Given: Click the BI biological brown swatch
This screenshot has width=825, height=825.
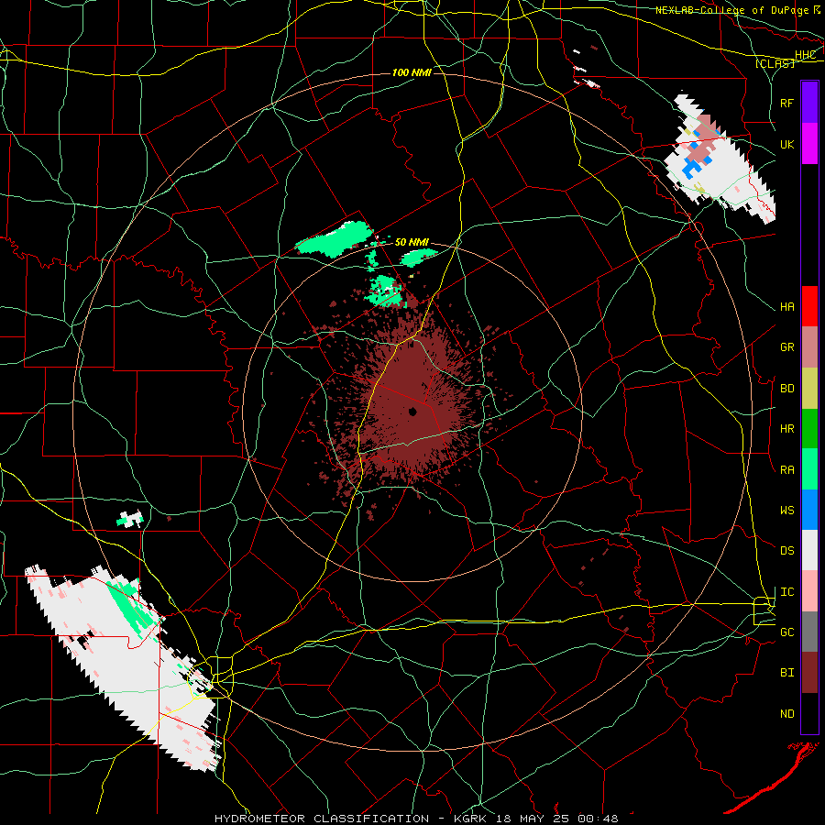Looking at the screenshot, I should (x=809, y=673).
